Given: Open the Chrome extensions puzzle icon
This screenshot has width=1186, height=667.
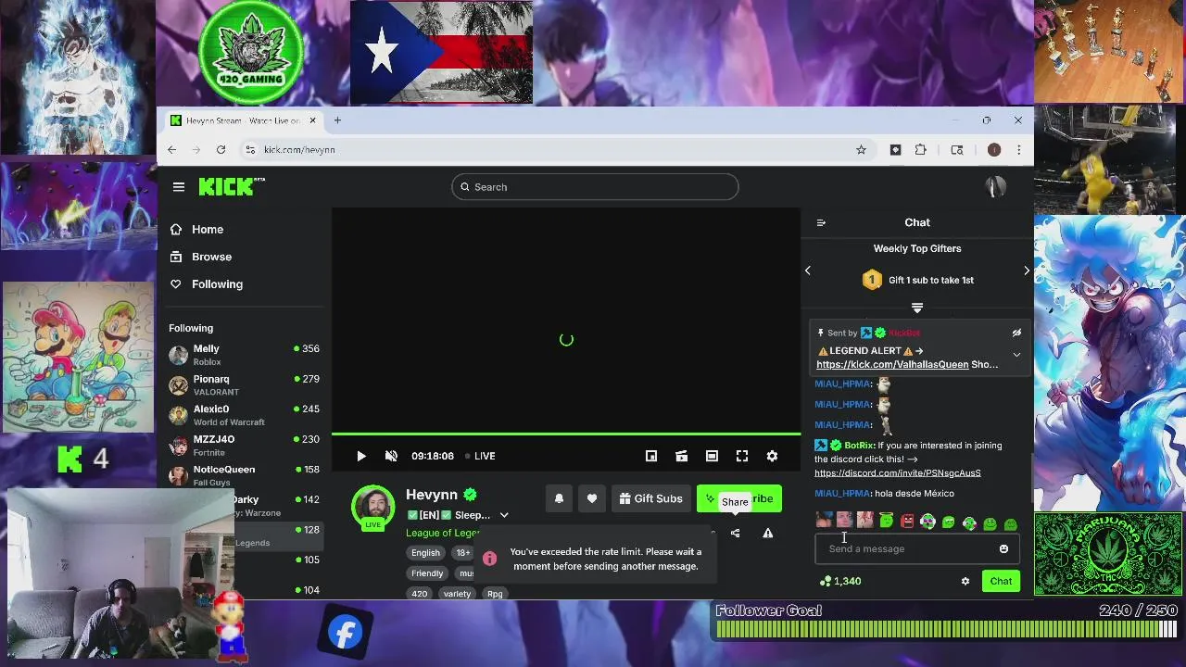Looking at the screenshot, I should (x=920, y=149).
